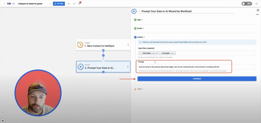Click the AI Wizard icon in panel header
The height and width of the screenshot is (123, 261).
[x=134, y=11]
